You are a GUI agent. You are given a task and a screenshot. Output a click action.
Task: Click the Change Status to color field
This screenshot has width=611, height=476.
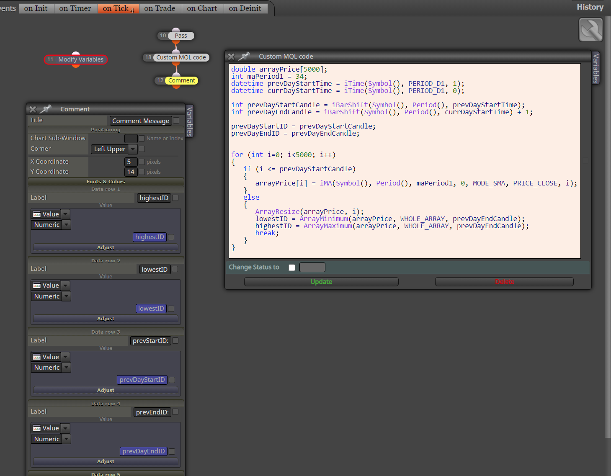tap(312, 268)
